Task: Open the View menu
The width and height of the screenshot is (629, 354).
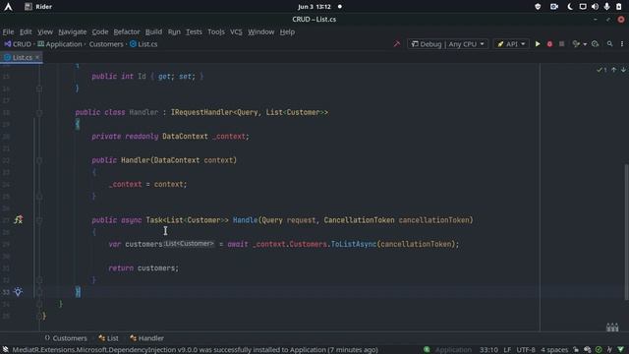Action: [45, 31]
